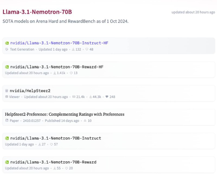This screenshot has height=183, width=217.
Task: Click the '44.3k' downloads count
Action: tap(97, 97)
